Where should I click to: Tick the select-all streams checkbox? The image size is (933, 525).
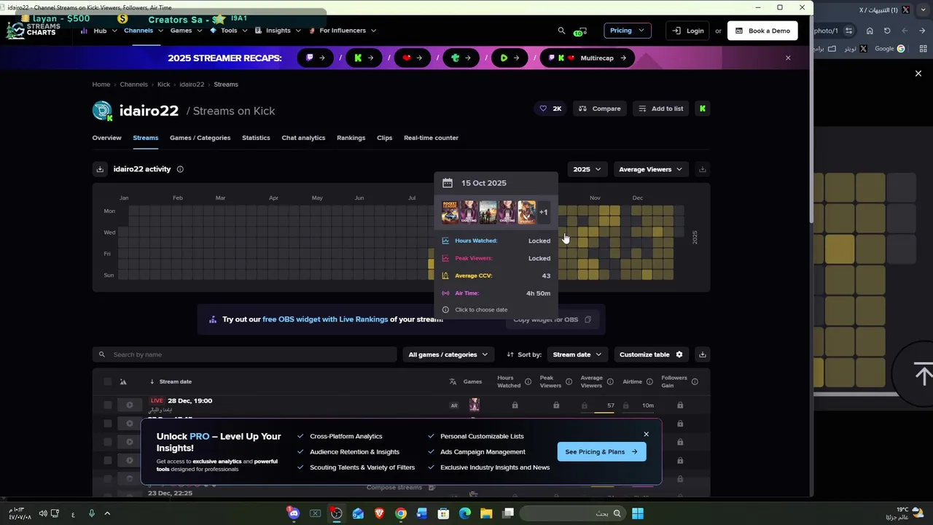coord(108,381)
